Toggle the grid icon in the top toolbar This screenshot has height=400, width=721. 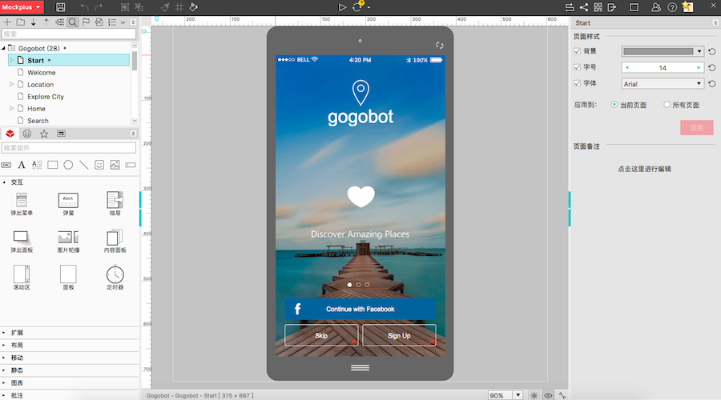pyautogui.click(x=179, y=7)
